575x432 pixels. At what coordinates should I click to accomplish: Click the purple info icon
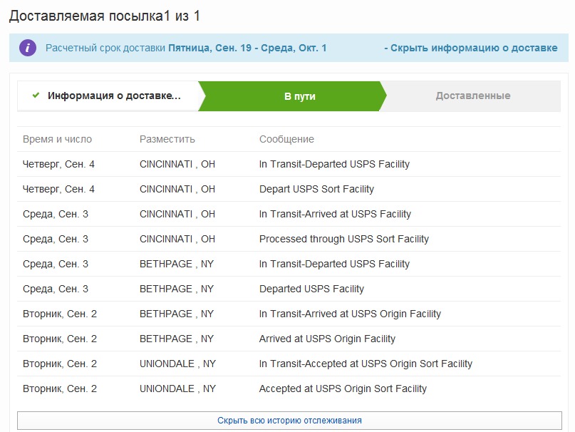[27, 48]
